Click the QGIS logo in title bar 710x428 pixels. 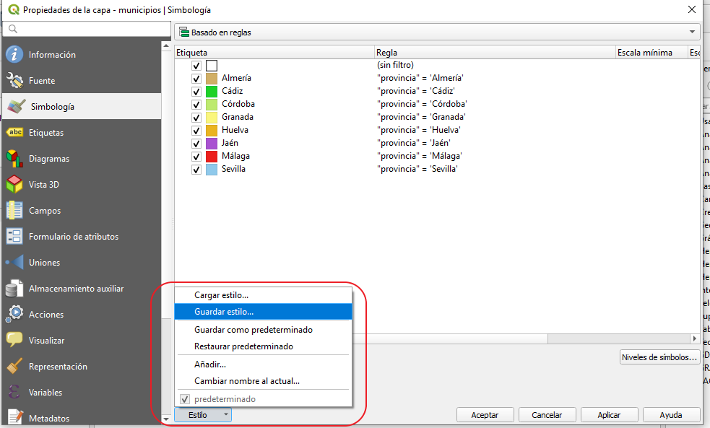14,9
